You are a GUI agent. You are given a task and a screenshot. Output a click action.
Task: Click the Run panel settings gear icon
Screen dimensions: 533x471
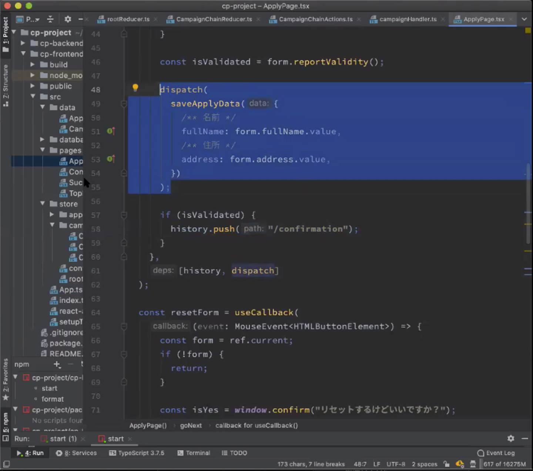tap(511, 438)
